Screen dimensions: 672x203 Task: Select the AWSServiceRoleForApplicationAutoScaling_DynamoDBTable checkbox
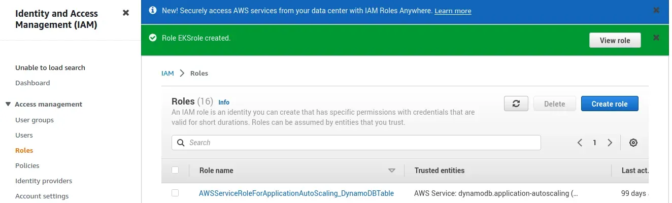point(175,193)
